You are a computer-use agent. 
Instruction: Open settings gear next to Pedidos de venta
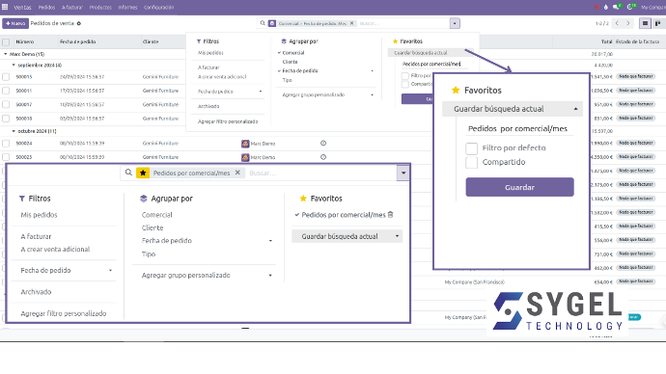tap(78, 23)
